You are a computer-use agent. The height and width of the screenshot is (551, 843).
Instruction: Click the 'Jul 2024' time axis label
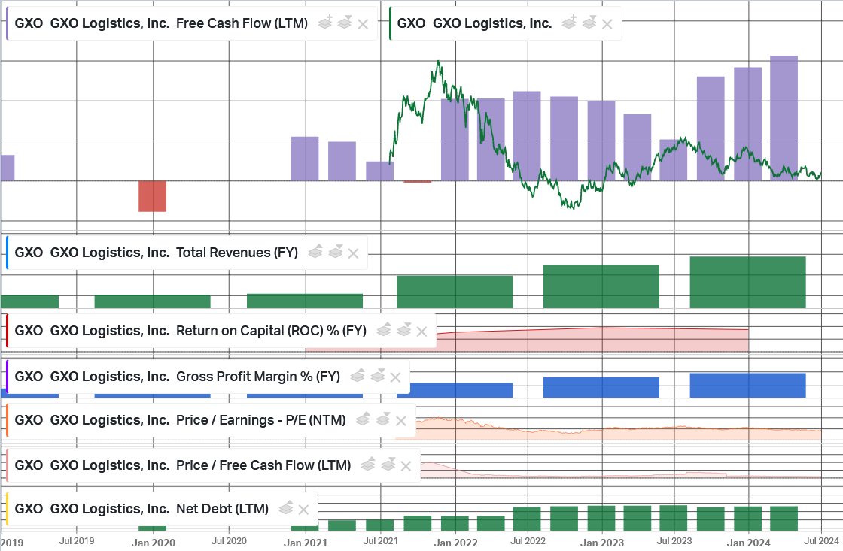[821, 541]
